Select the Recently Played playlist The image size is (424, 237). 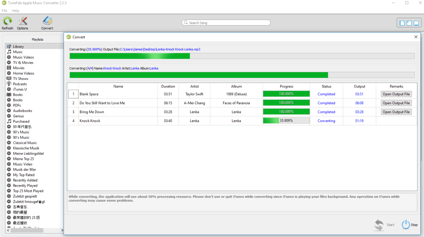(25, 185)
